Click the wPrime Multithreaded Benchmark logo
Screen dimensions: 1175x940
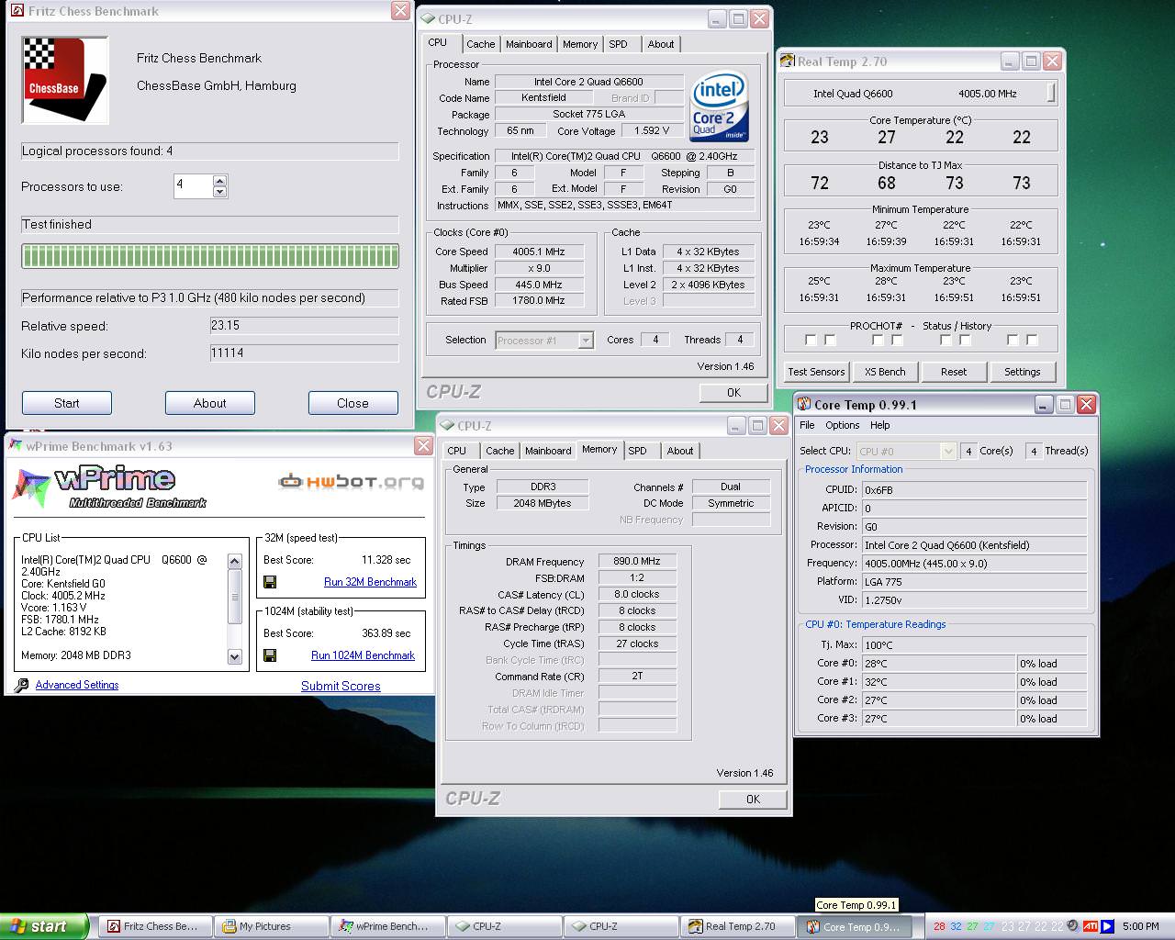(108, 487)
